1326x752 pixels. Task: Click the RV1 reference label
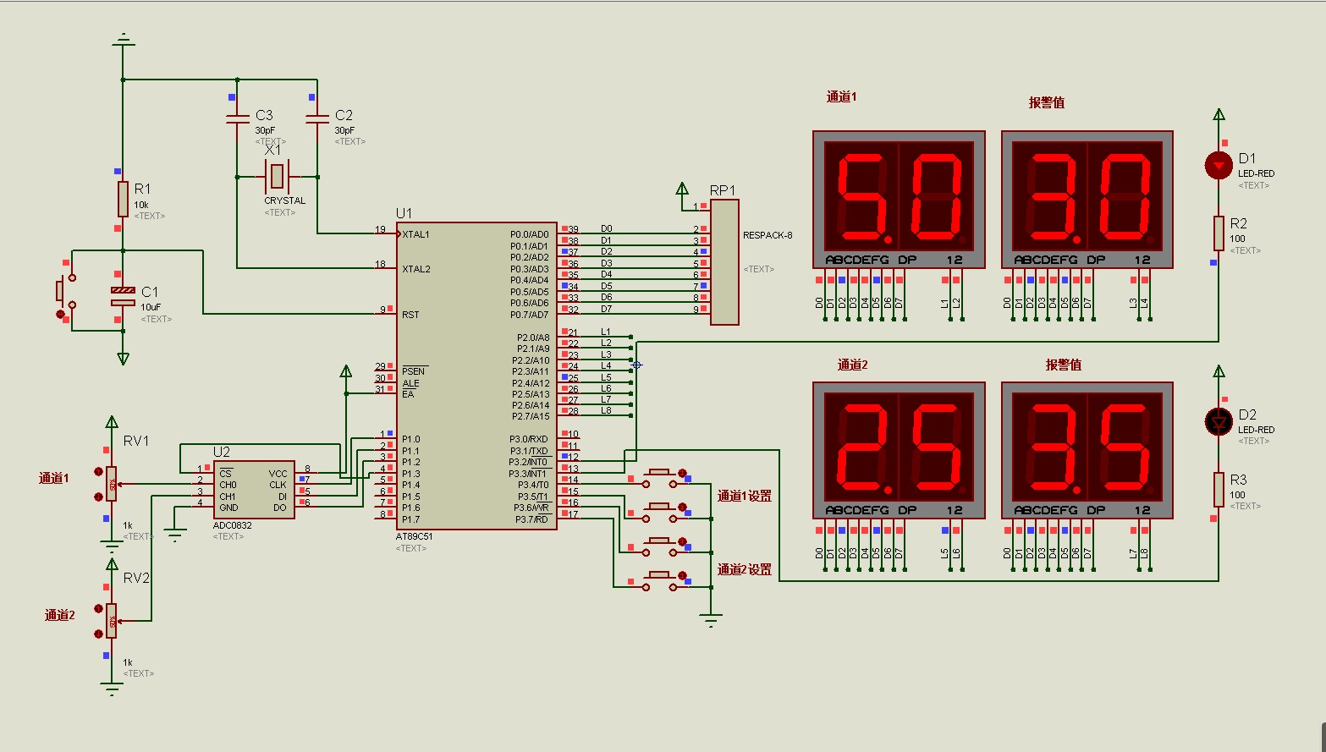[x=136, y=442]
